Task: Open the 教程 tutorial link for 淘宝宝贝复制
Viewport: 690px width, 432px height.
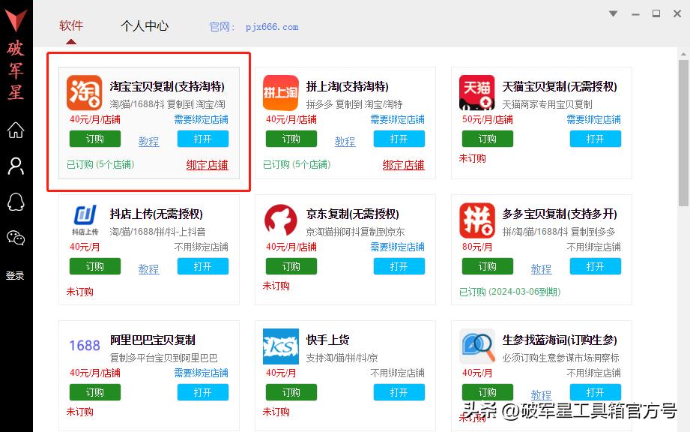Action: point(148,142)
